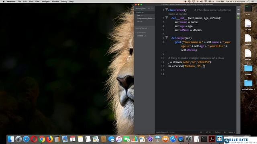
Task: Open the App Store from the dock
Action: [x=173, y=139]
